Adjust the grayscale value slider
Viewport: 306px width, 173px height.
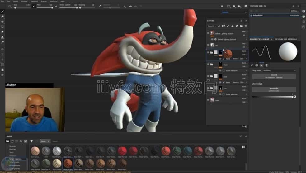pyautogui.click(x=273, y=97)
